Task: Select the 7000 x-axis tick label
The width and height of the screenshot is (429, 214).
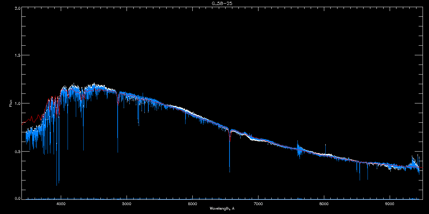Action: point(258,204)
